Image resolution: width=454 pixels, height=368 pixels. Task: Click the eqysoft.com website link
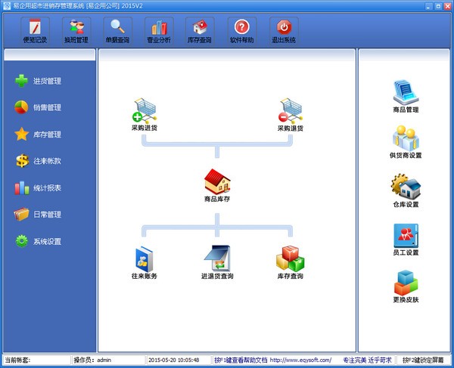[x=300, y=360]
